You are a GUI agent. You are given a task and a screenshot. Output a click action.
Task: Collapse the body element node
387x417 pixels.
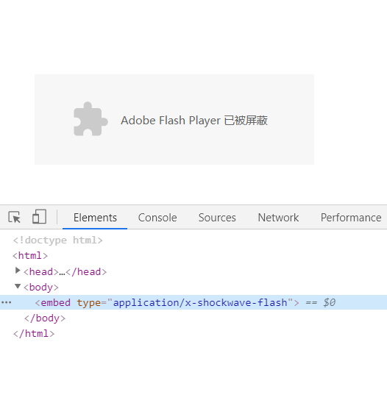point(18,286)
